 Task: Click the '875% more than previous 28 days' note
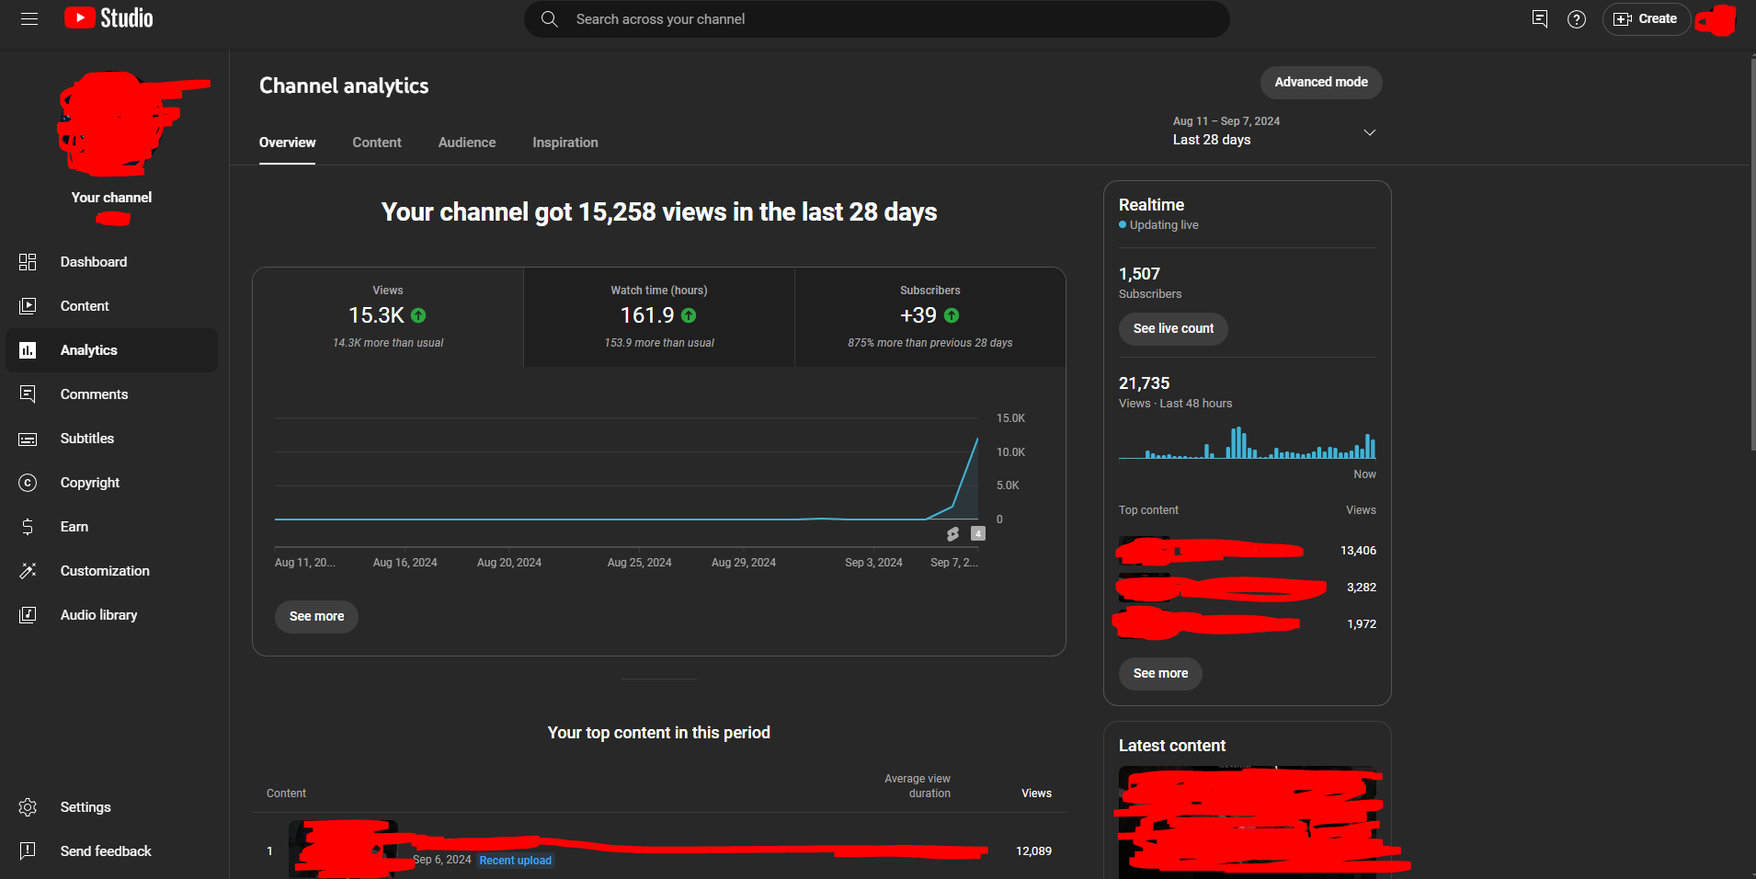930,343
